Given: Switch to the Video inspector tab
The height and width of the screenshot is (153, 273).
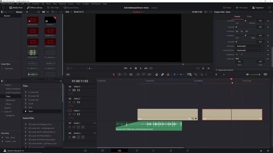Looking at the screenshot, I should click(249, 16).
